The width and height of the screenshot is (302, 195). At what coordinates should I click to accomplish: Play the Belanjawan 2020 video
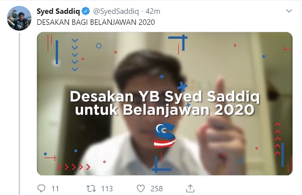pos(165,104)
